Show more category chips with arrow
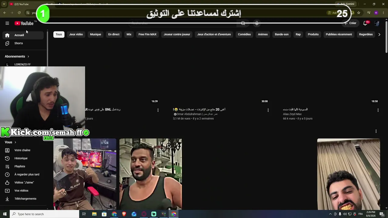Screen dimensions: 388x218 (379, 35)
